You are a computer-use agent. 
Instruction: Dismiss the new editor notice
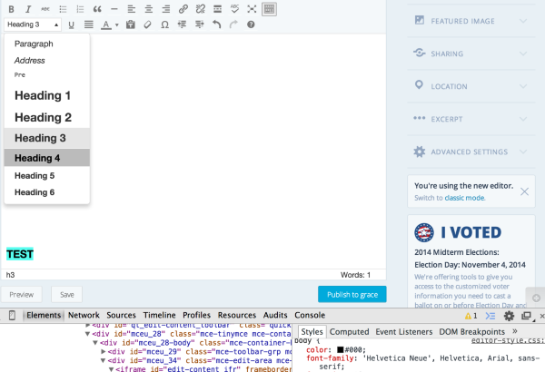click(524, 191)
